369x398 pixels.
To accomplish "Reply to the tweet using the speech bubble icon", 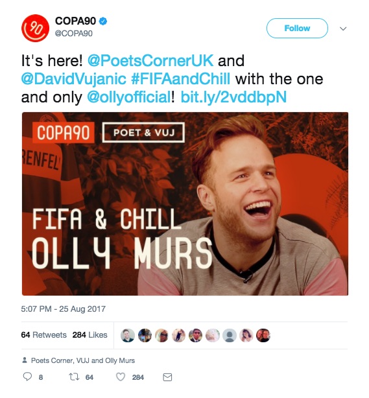I will pos(27,377).
